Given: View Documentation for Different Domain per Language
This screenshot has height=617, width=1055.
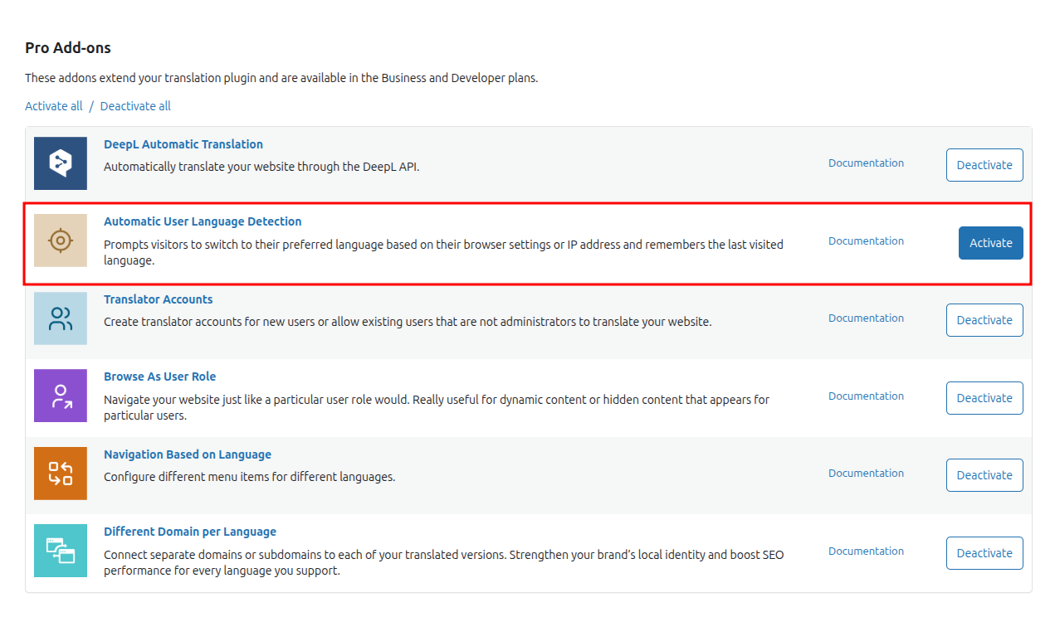Looking at the screenshot, I should click(x=866, y=551).
